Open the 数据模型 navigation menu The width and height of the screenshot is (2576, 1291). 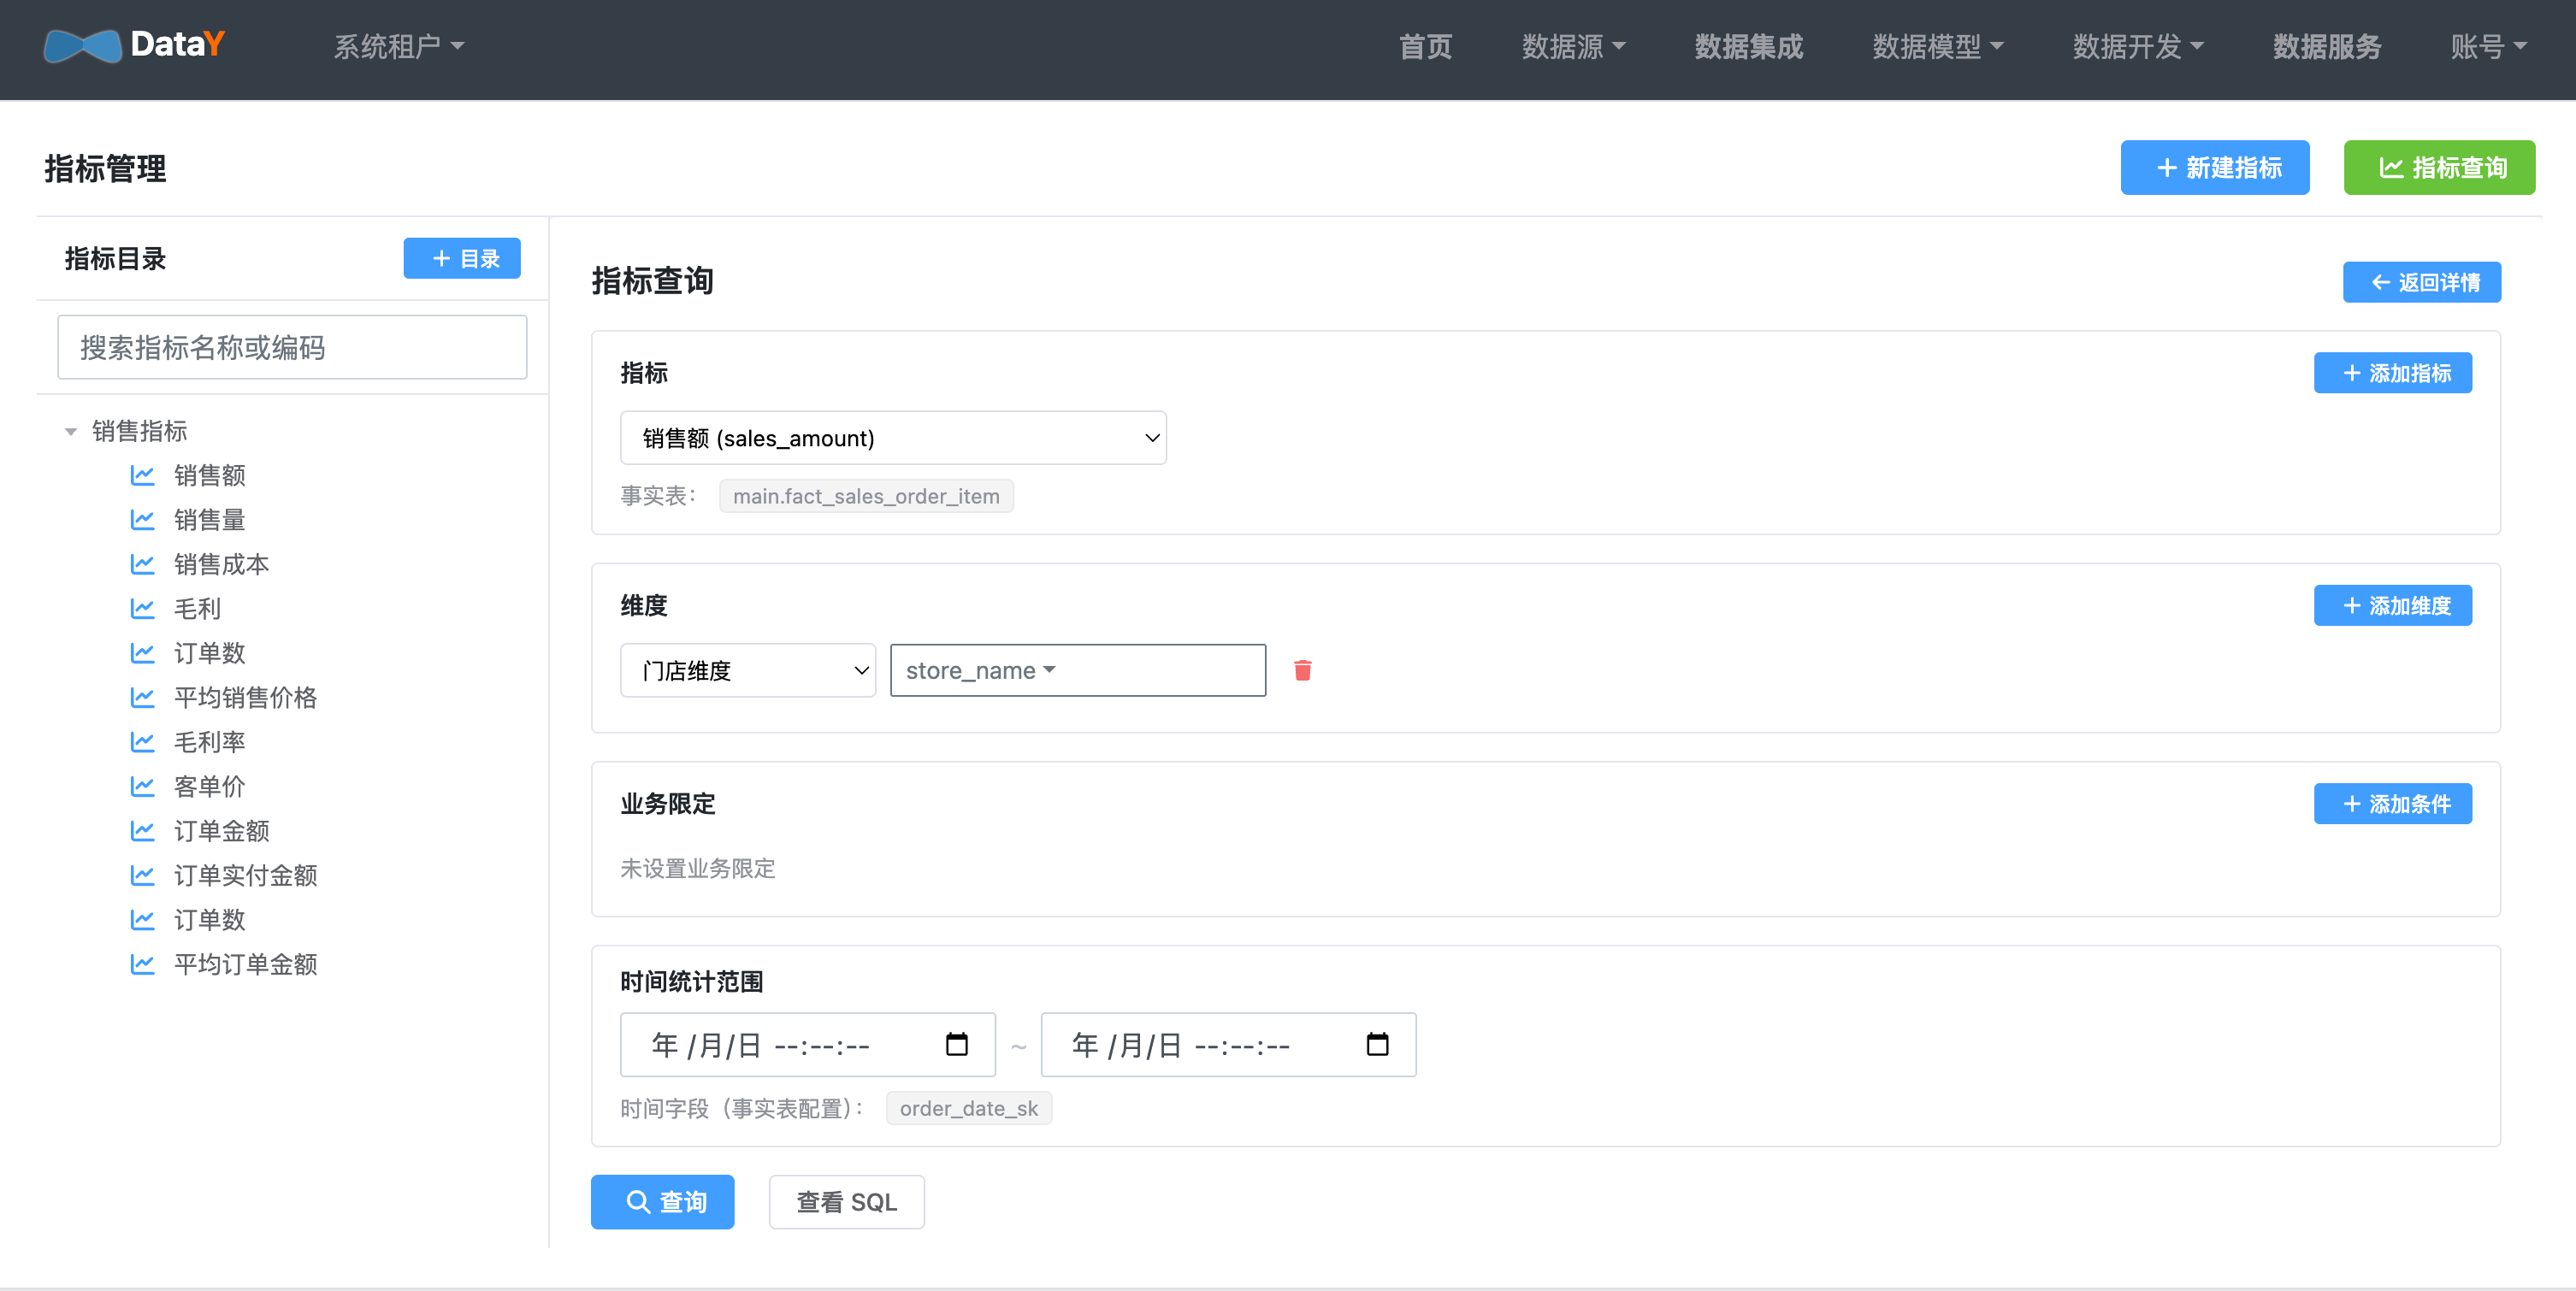1937,46
